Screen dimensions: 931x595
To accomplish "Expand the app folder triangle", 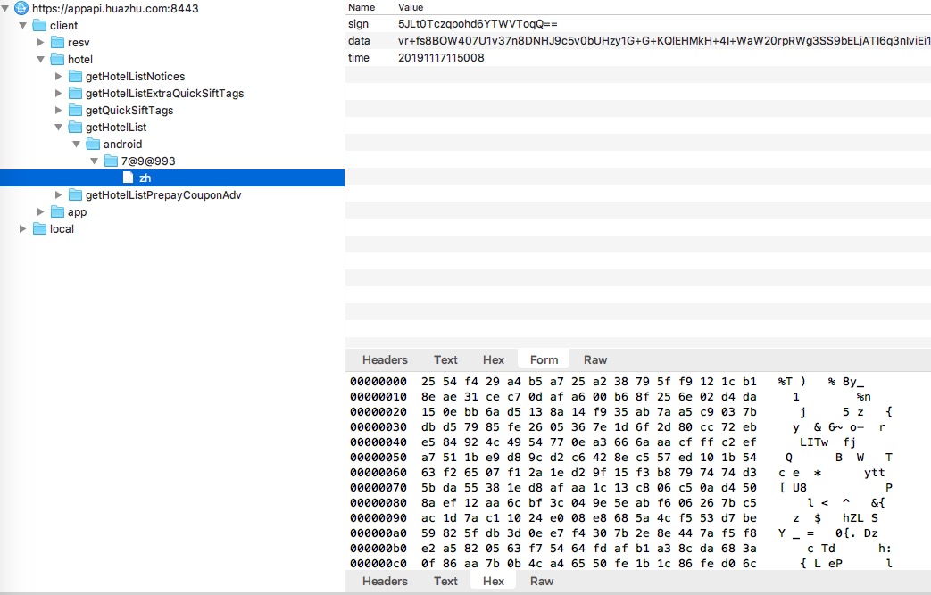I will coord(40,211).
